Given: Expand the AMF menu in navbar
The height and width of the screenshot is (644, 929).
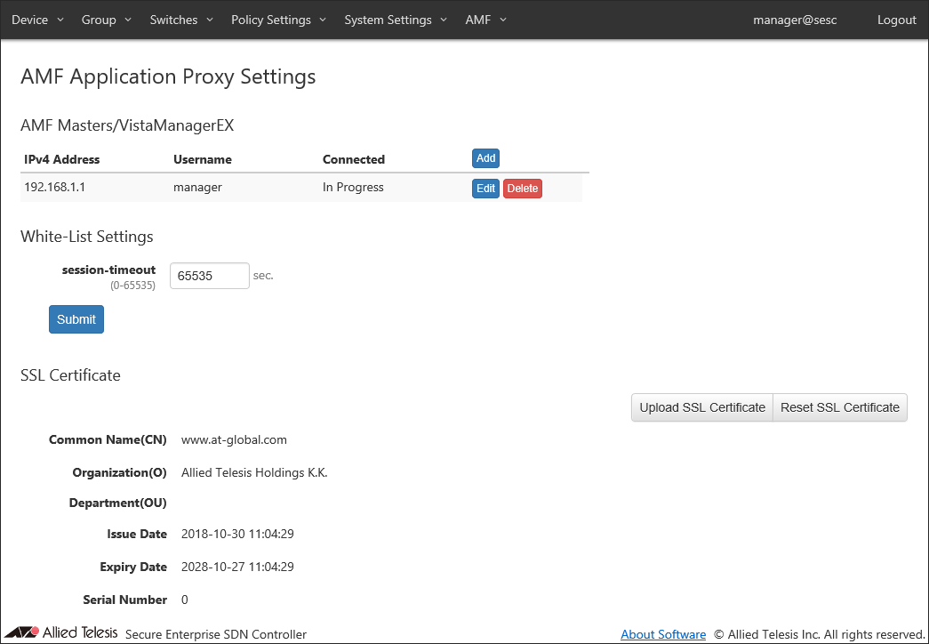Looking at the screenshot, I should 485,20.
